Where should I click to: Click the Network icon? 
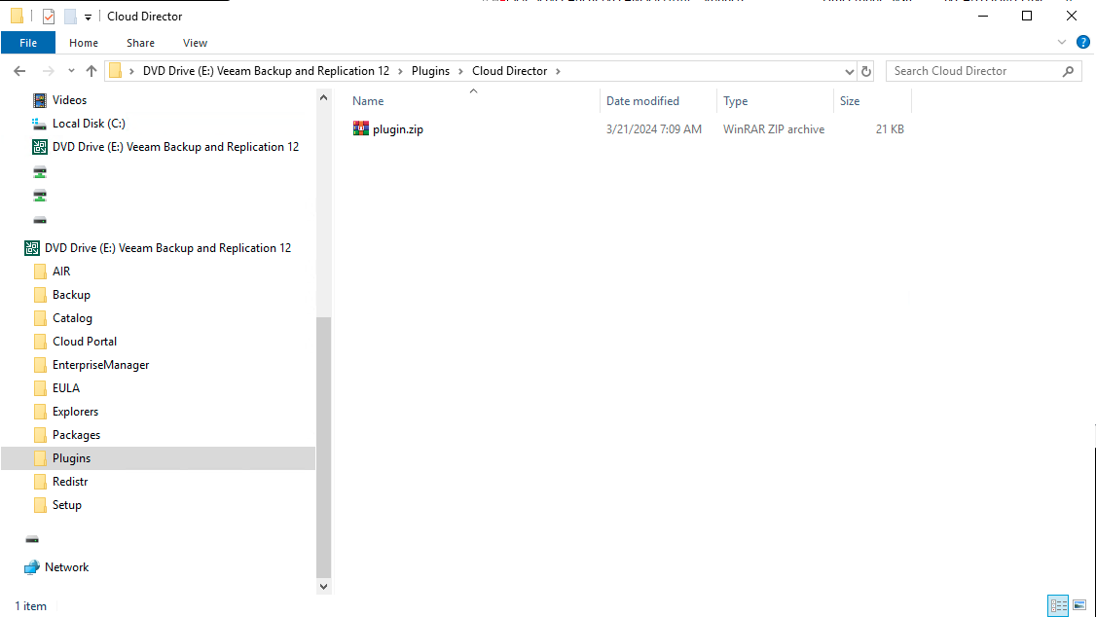pyautogui.click(x=31, y=567)
